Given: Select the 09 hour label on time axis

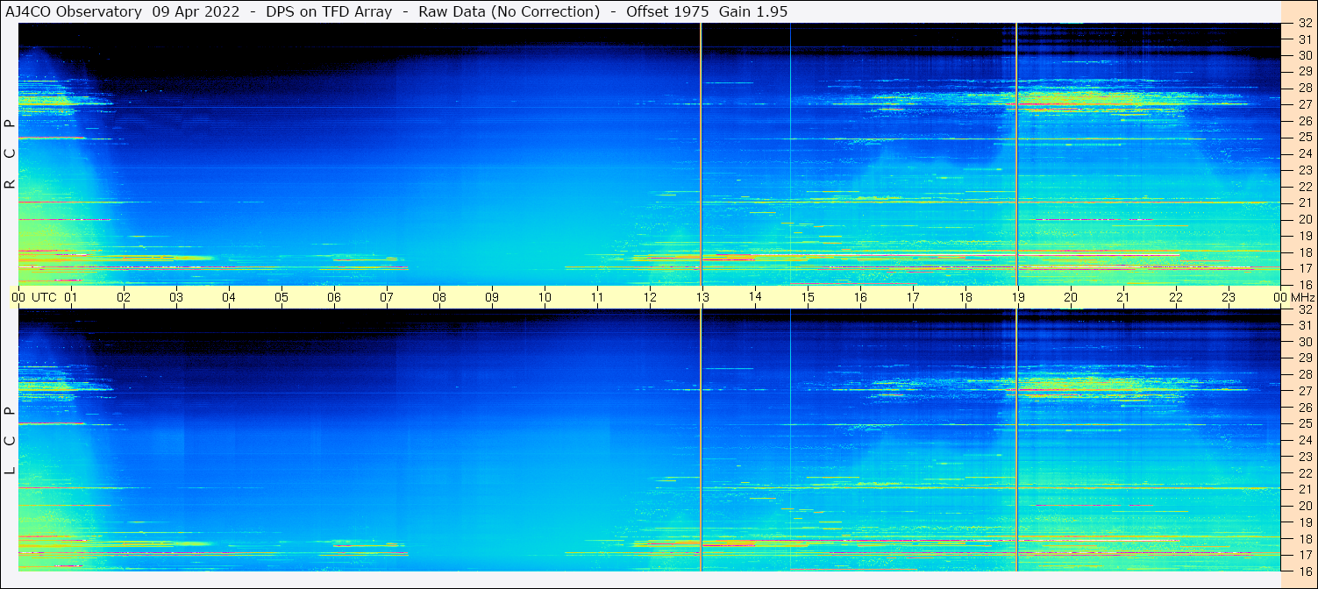Looking at the screenshot, I should click(492, 297).
